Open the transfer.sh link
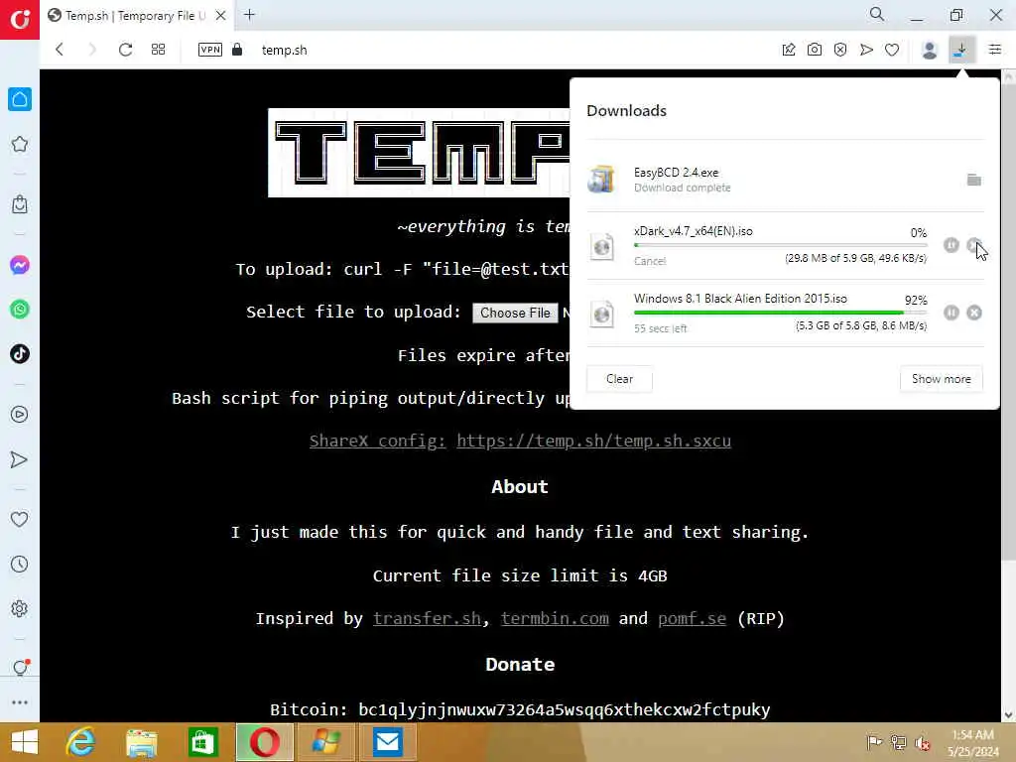 click(x=427, y=618)
